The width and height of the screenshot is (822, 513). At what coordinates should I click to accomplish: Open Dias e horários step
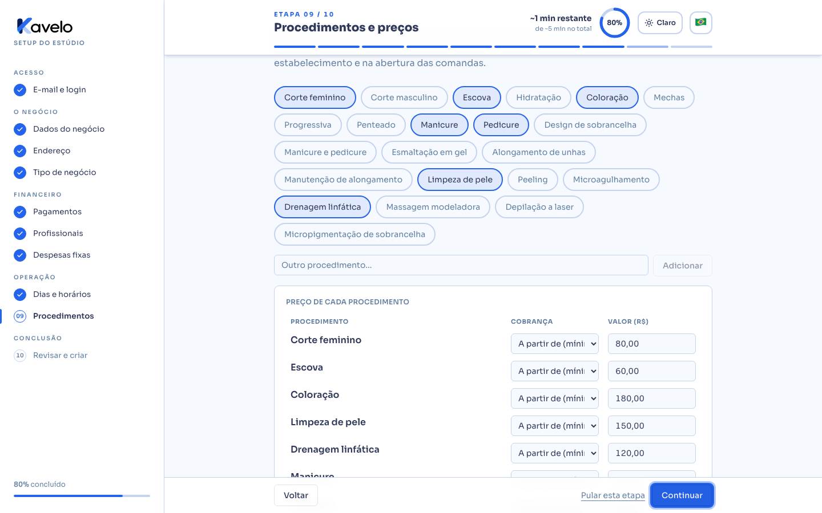pos(62,295)
